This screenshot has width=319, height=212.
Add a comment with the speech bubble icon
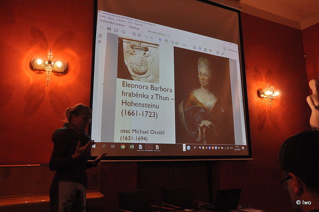coord(218,52)
